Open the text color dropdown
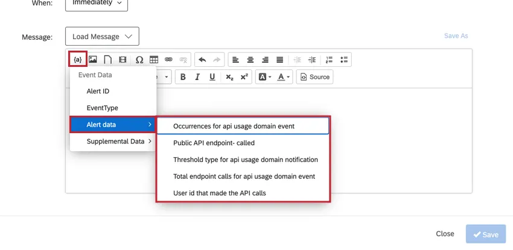The width and height of the screenshot is (513, 250). click(x=284, y=77)
